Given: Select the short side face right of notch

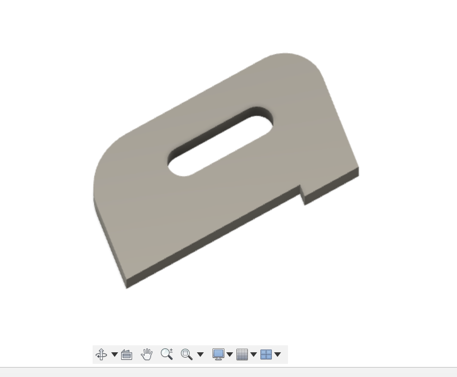Looking at the screenshot, I should tap(332, 188).
